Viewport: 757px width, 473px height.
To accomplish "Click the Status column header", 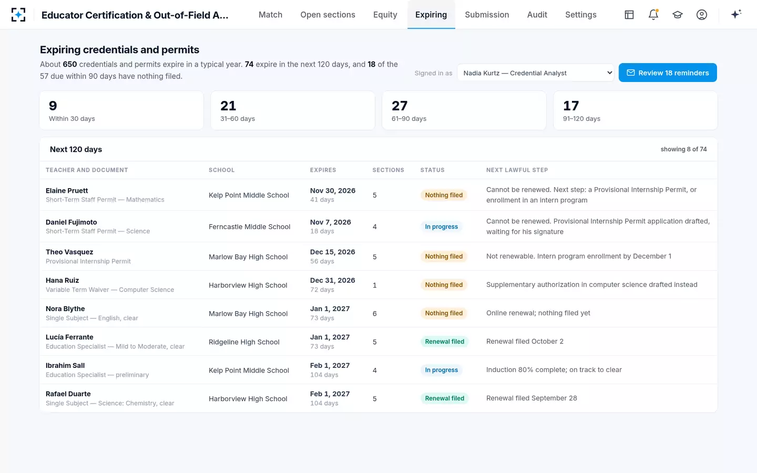I will [433, 170].
